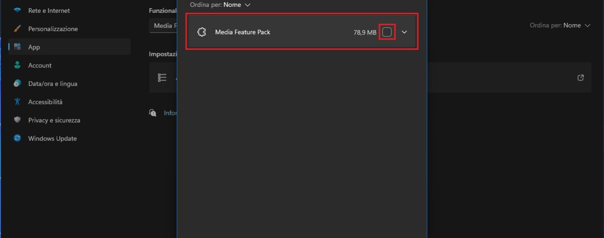Click the Account person icon
The image size is (604, 238).
pyautogui.click(x=17, y=65)
